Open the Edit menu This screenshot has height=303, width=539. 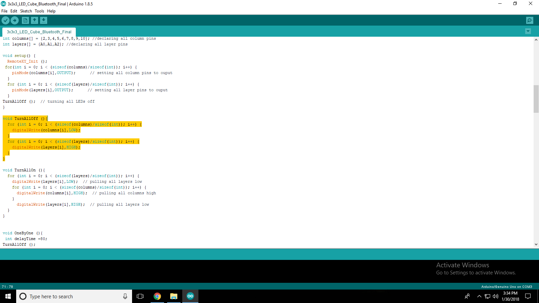point(14,11)
